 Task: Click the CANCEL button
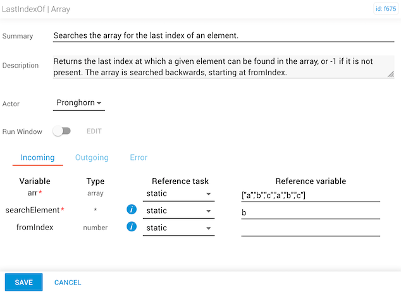click(x=68, y=283)
